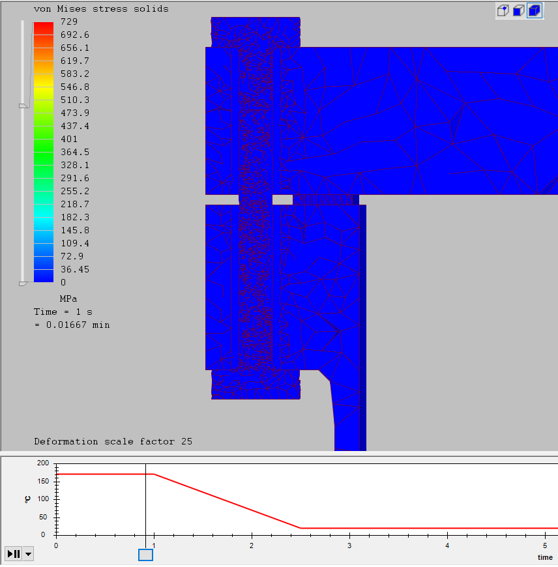558x567 pixels.
Task: Click the gasket between the two flanges
Action: tap(326, 199)
